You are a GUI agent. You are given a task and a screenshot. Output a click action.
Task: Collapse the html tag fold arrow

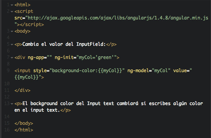click(x=12, y=5)
